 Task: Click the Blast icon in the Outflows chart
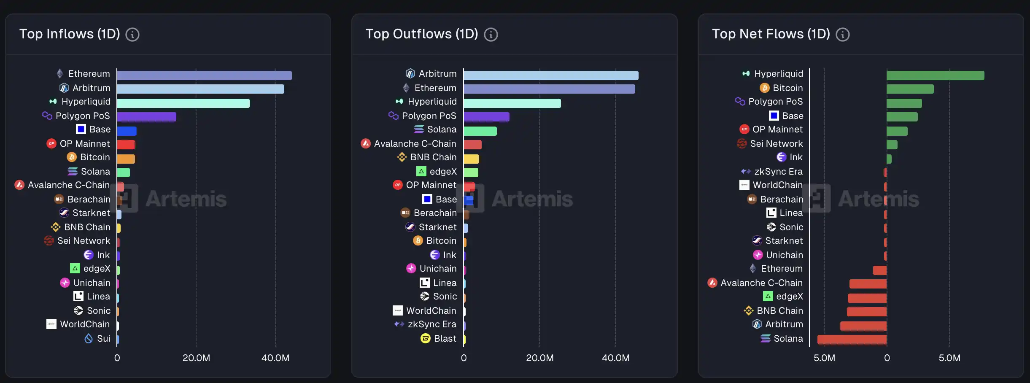pyautogui.click(x=426, y=339)
